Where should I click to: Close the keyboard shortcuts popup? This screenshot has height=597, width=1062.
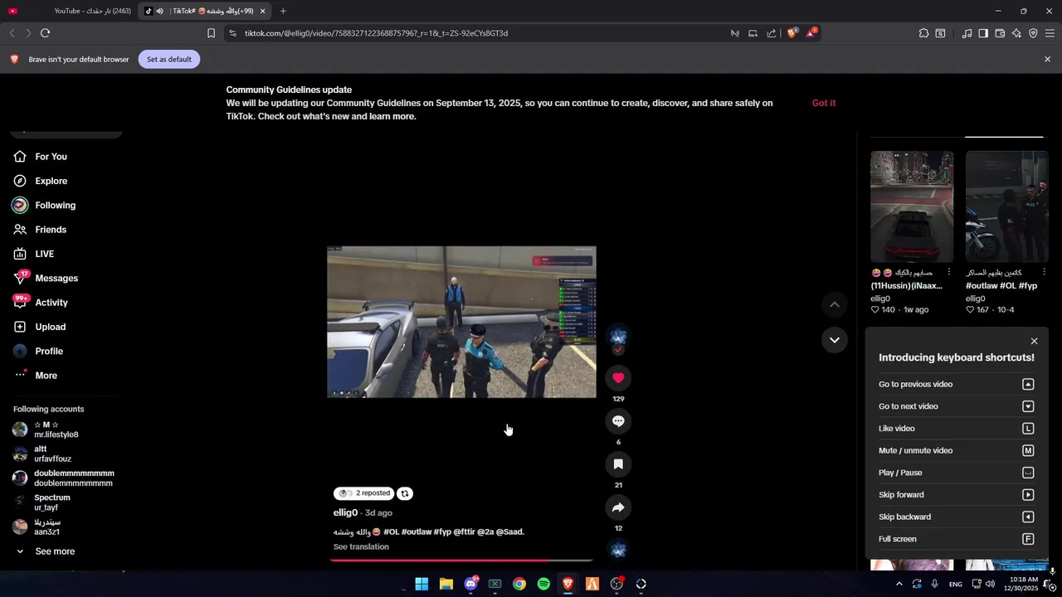[1034, 341]
